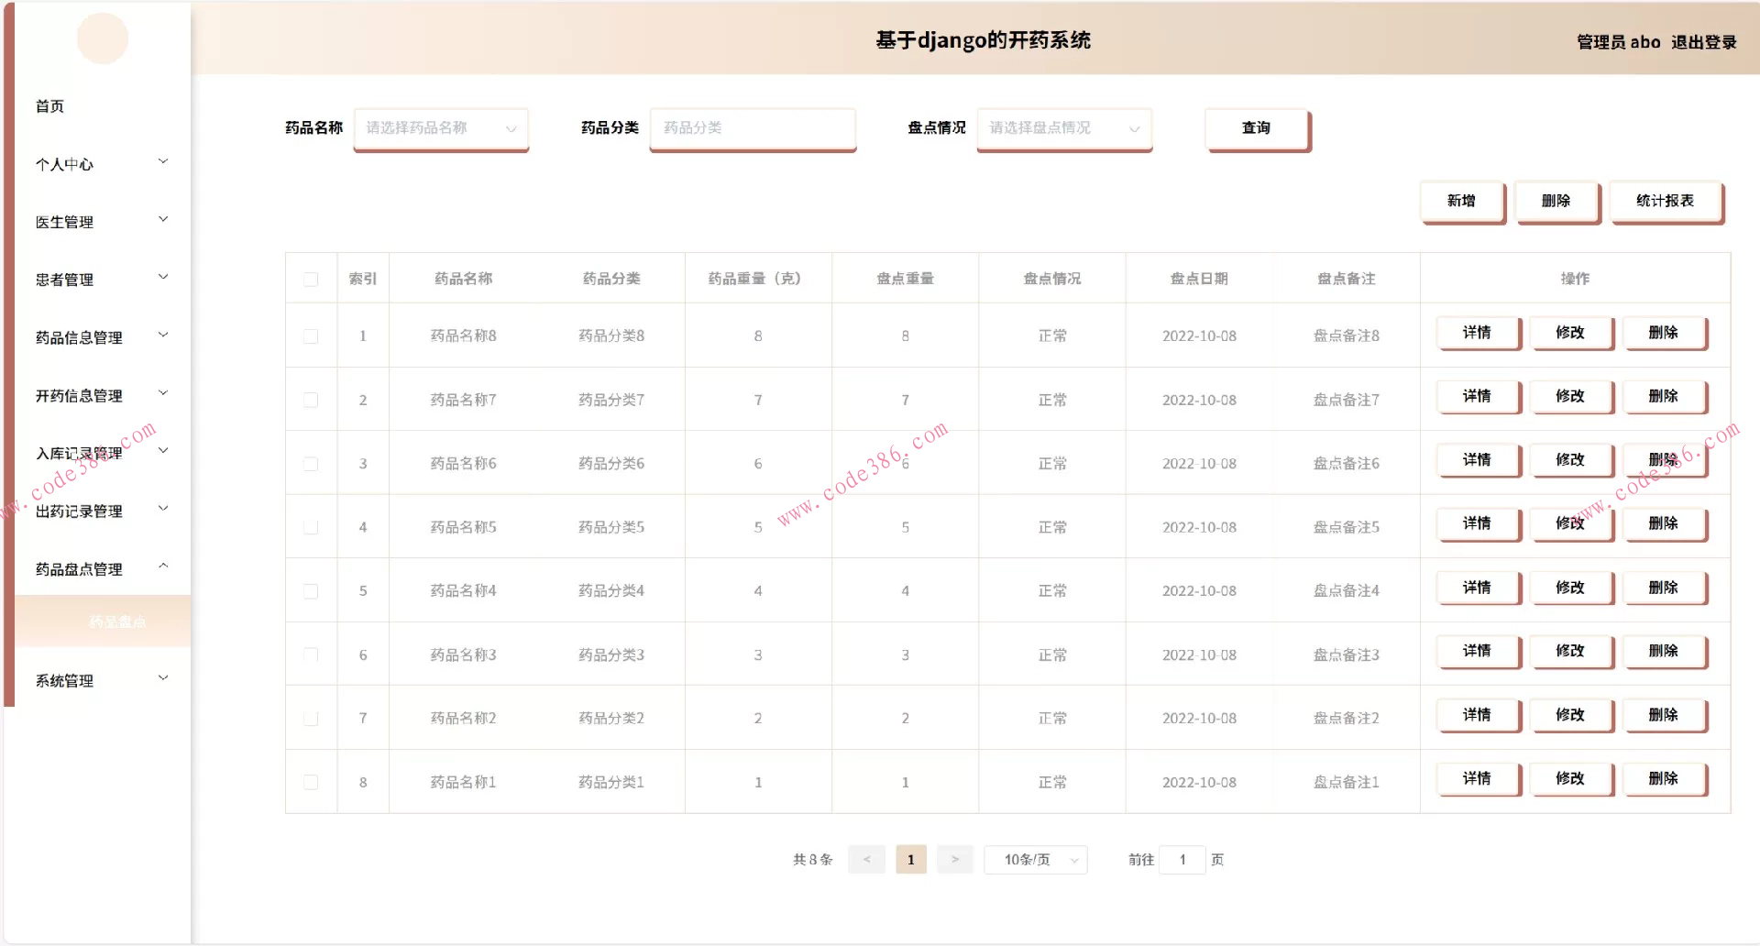Select row 1 checkbox for 药品名称8

[x=311, y=335]
